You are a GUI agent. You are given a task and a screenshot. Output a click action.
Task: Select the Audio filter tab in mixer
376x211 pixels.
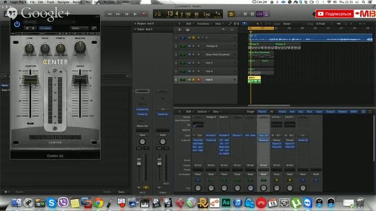tap(282, 112)
